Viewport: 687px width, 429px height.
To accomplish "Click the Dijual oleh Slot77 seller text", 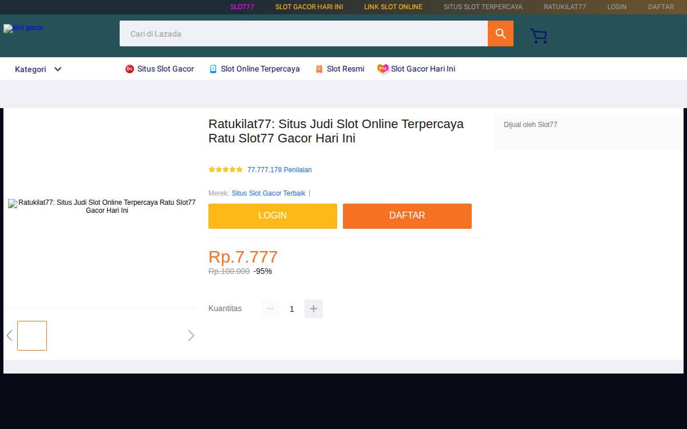I will coord(530,125).
